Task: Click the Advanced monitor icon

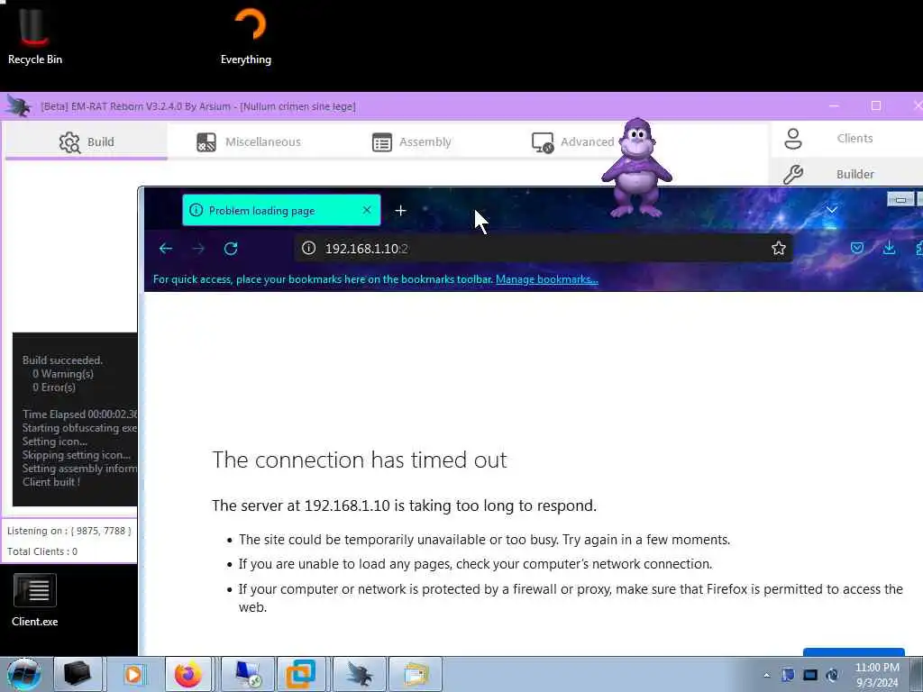Action: coord(543,143)
